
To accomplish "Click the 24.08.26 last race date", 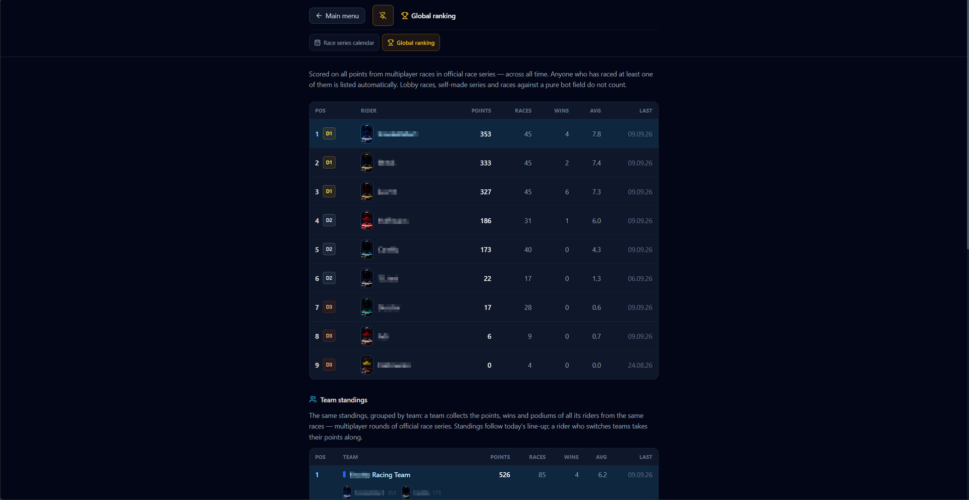I will (640, 365).
